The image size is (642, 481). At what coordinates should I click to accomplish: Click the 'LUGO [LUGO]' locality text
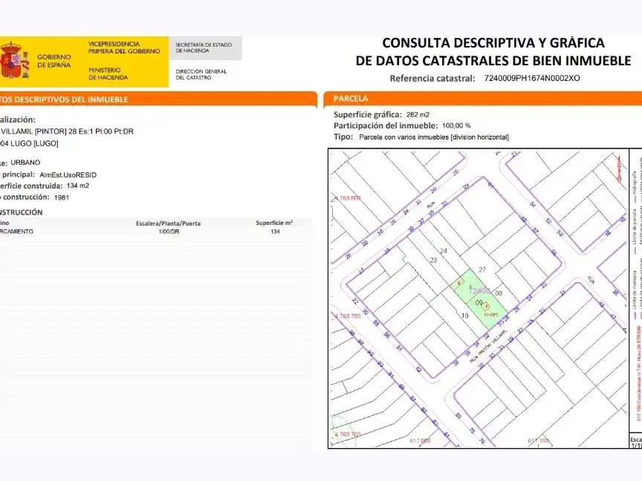tap(34, 143)
